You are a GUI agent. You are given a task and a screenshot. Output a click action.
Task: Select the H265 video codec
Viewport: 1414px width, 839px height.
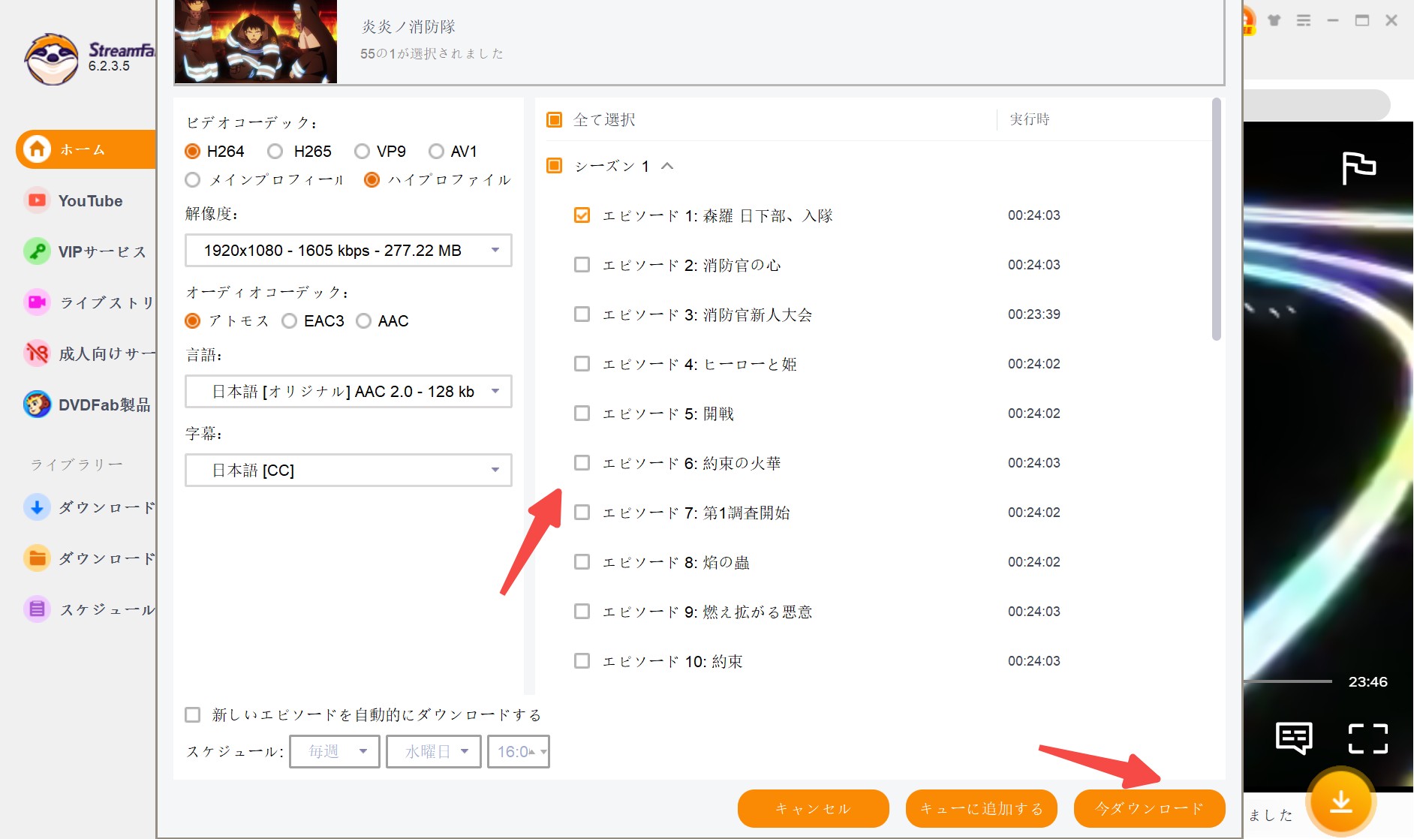tap(275, 152)
